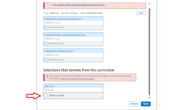Click the MONA1000 Course row
This screenshot has height=110, width=195.
tap(73, 23)
